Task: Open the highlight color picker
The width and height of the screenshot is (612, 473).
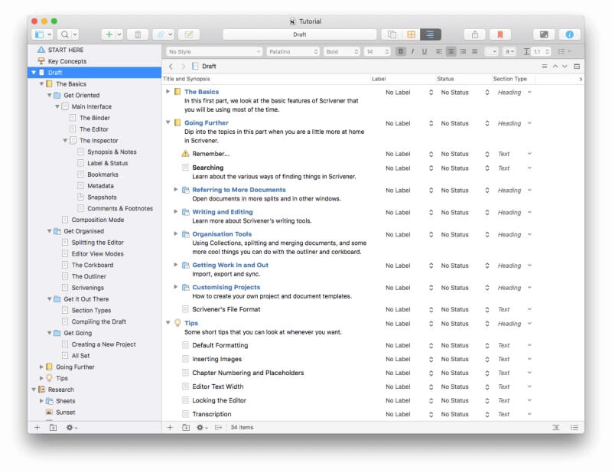Action: click(509, 51)
